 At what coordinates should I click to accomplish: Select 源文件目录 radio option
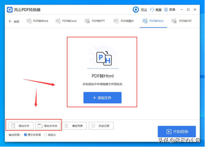tap(25, 135)
